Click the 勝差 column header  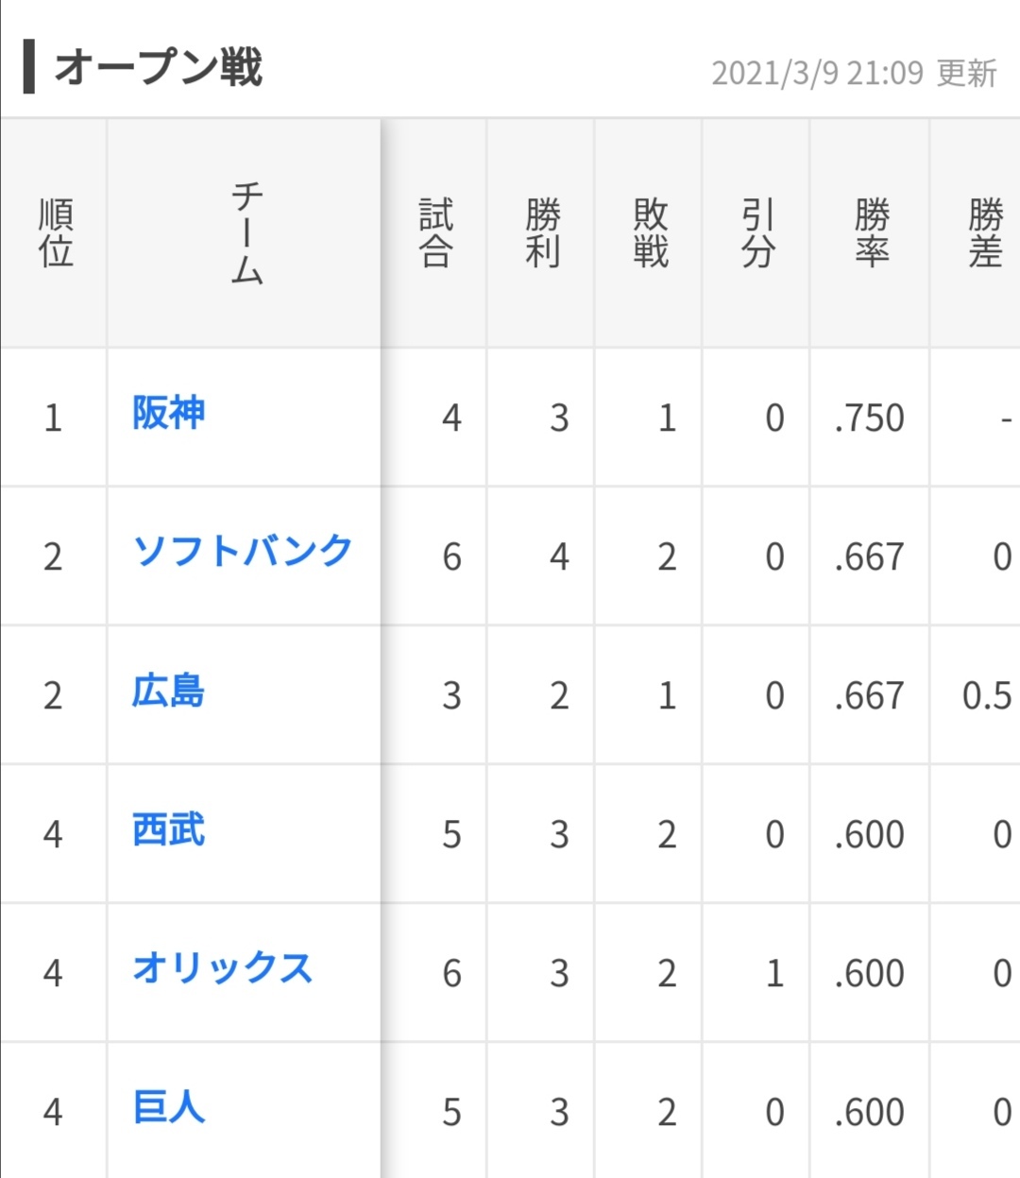coord(984,232)
